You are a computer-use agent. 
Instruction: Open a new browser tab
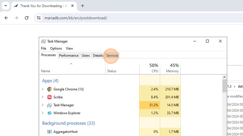(x=83, y=6)
